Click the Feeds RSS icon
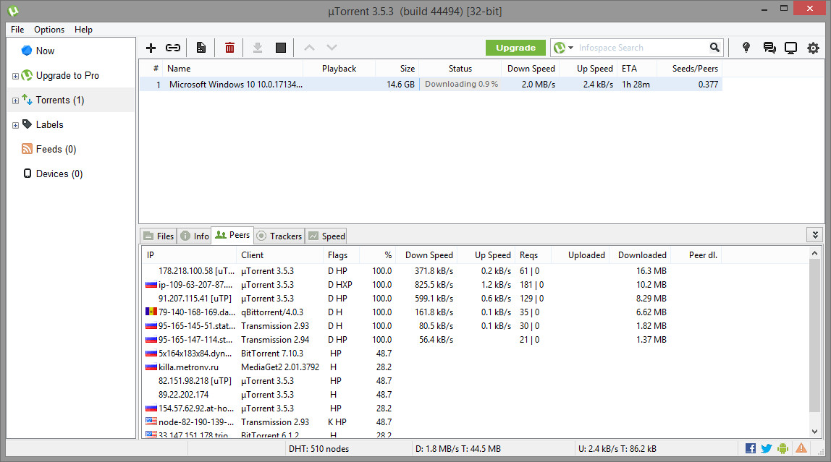 (x=27, y=149)
